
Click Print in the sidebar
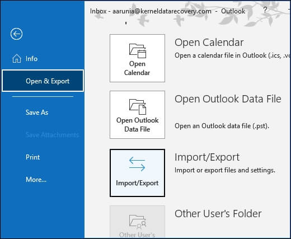pyautogui.click(x=32, y=157)
